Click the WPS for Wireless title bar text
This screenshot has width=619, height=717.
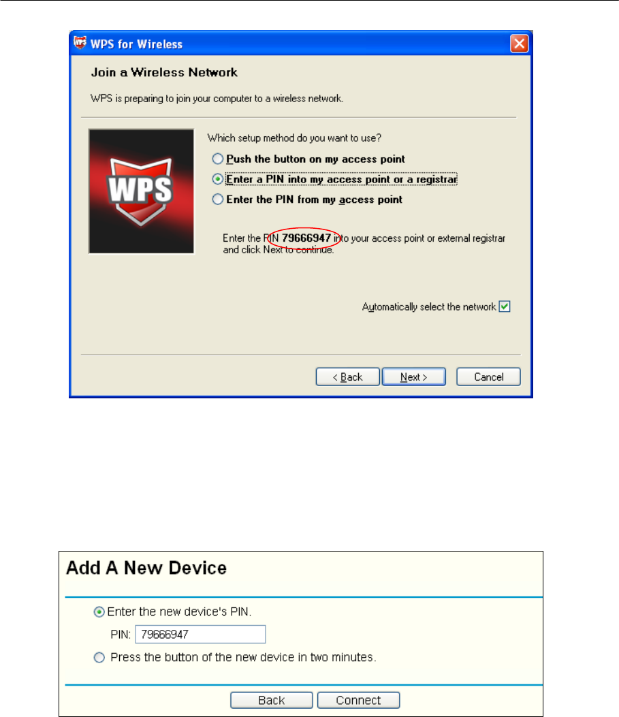tap(136, 44)
